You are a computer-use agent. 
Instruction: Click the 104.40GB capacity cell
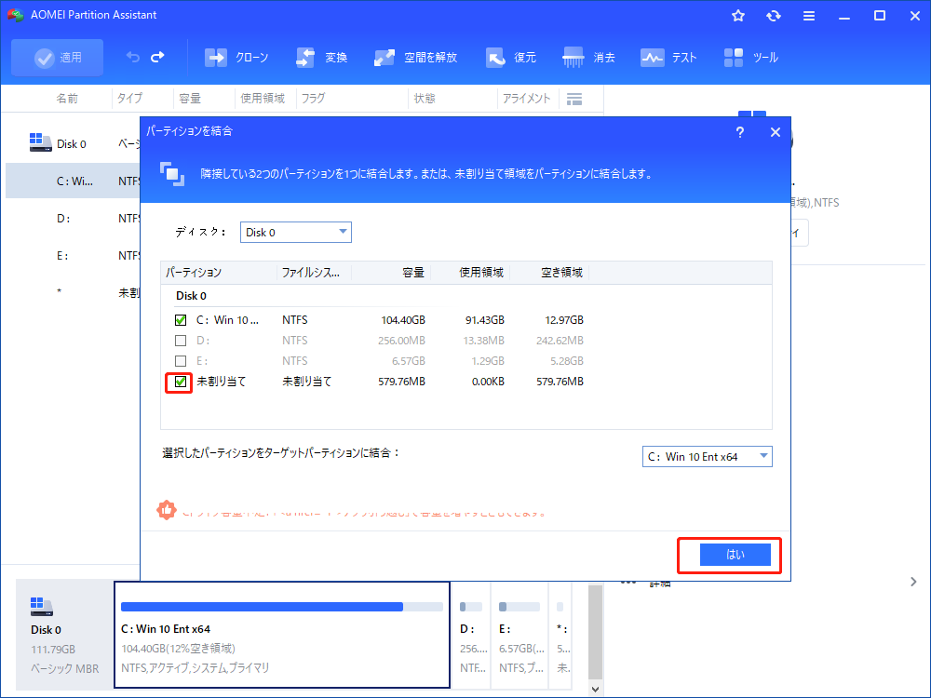tap(402, 320)
